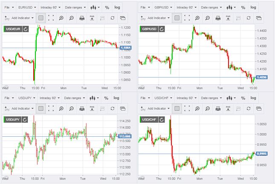This screenshot has height=184, width=275.
Task: Toggle percent scale on GBP/USD chart
Action: [243, 8]
